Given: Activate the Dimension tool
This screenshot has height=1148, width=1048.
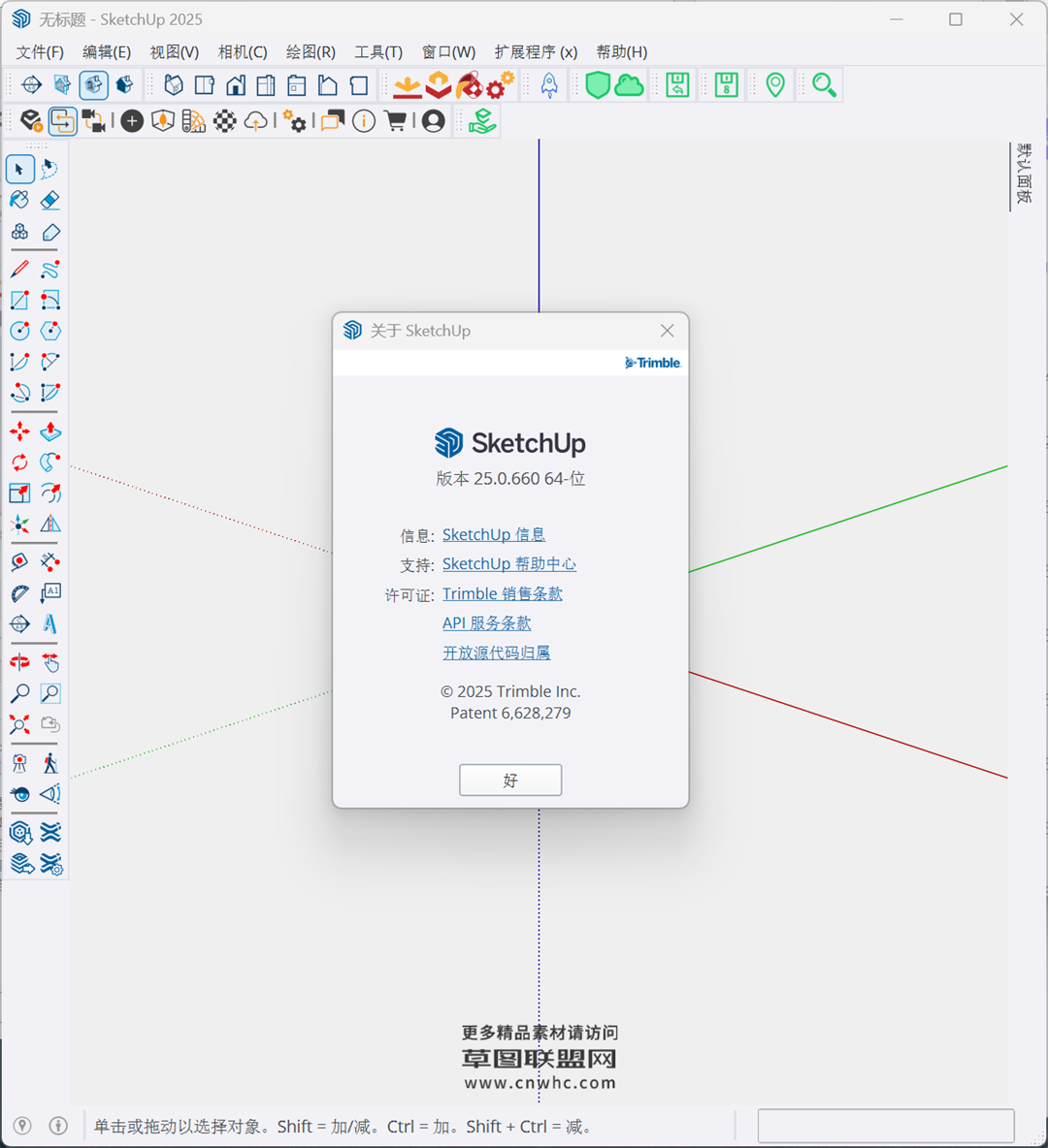Looking at the screenshot, I should [x=49, y=562].
